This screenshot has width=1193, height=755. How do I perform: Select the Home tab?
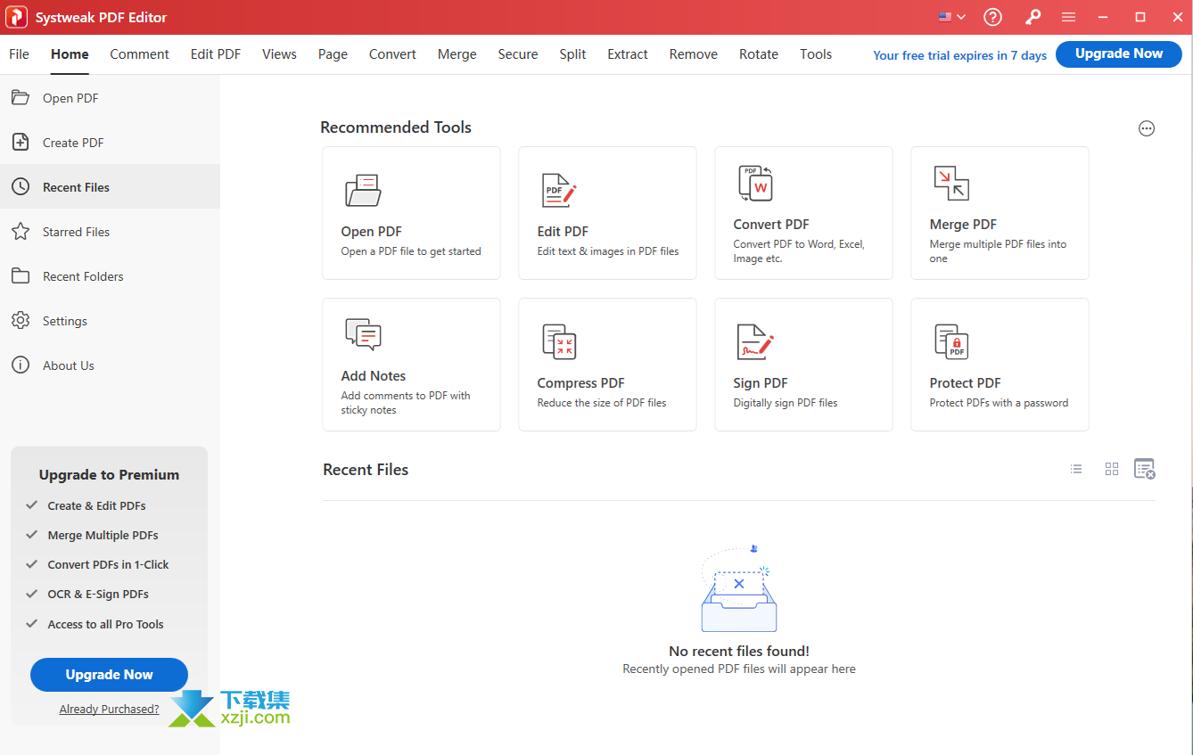(70, 54)
